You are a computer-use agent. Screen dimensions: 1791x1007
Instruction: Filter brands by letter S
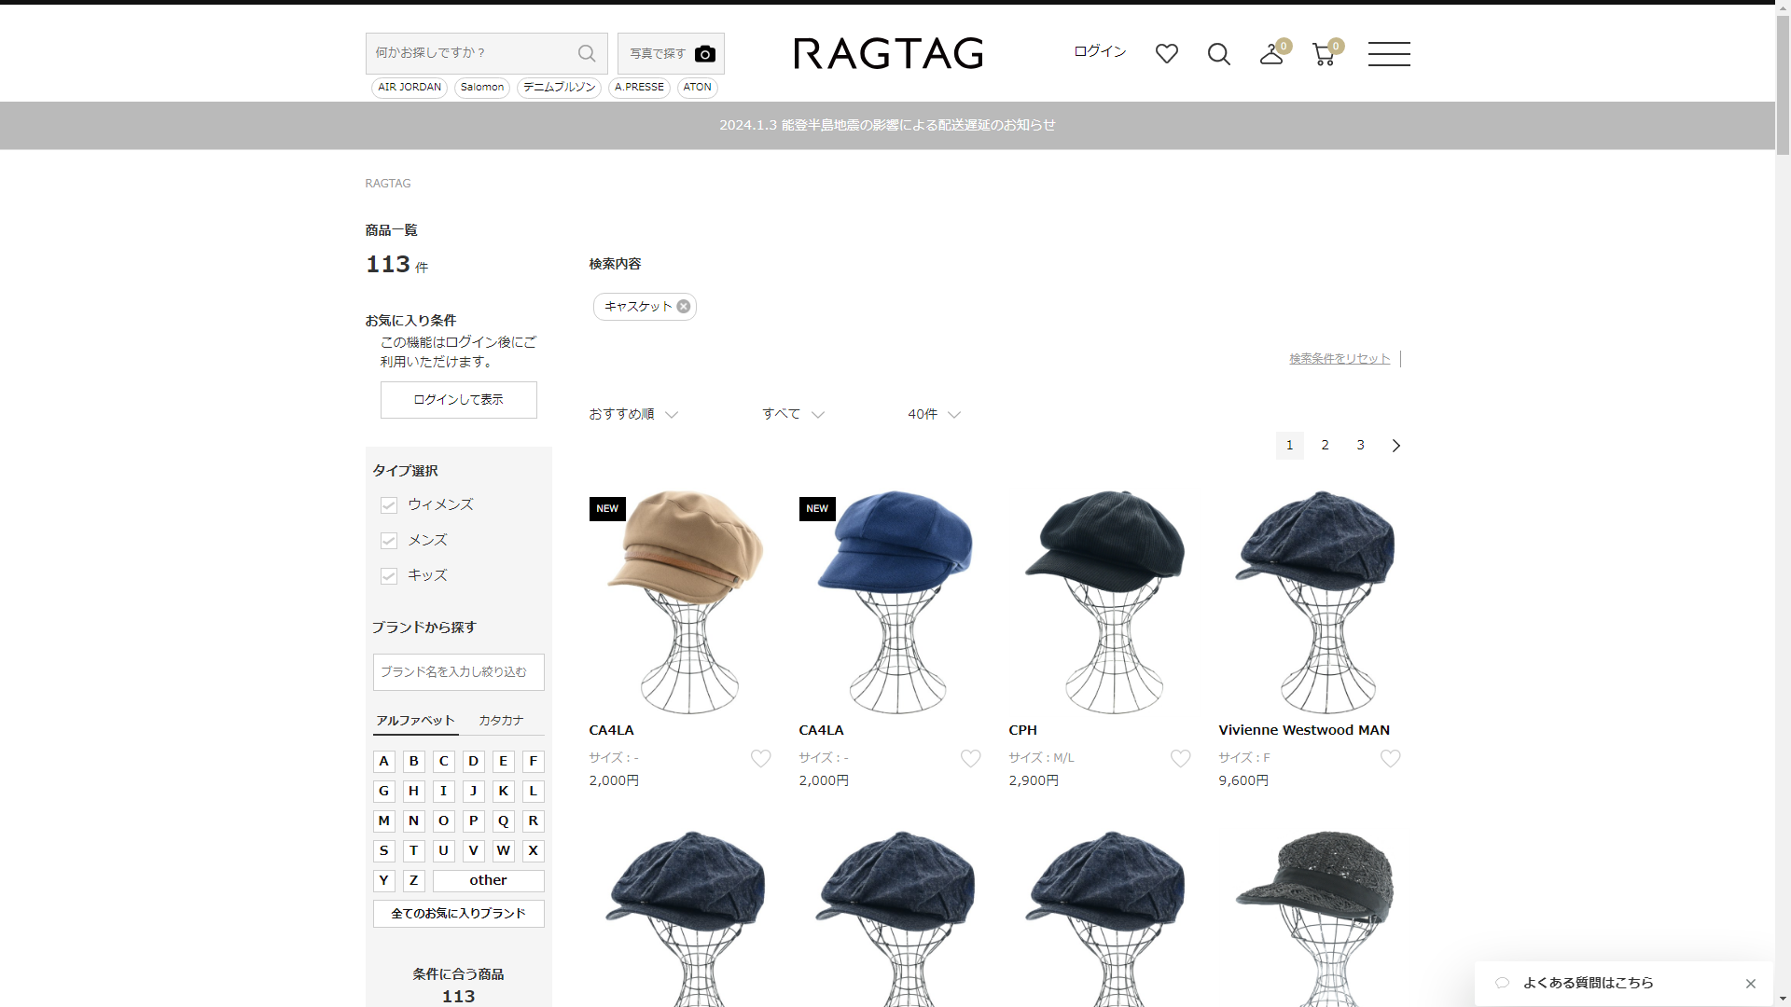(383, 850)
